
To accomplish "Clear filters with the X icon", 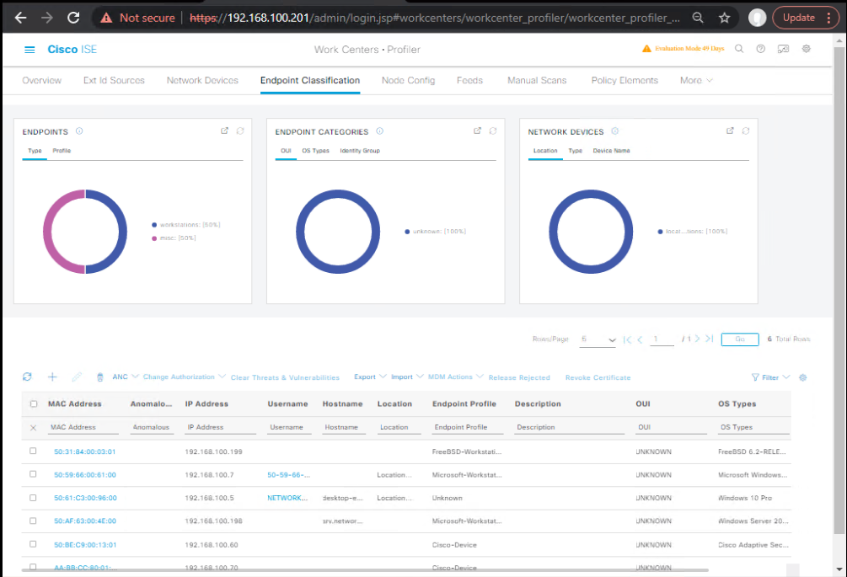I will tap(33, 428).
